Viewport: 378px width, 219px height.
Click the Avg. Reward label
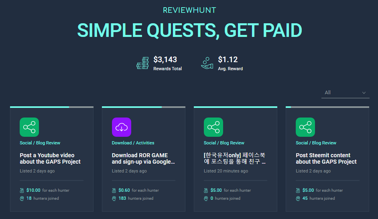pos(230,69)
